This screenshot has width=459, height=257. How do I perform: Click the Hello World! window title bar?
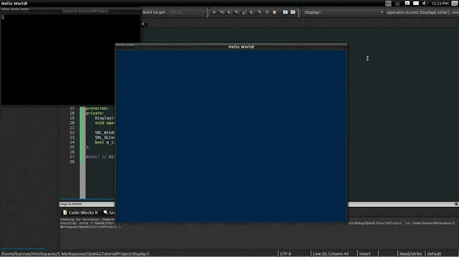pos(231,46)
